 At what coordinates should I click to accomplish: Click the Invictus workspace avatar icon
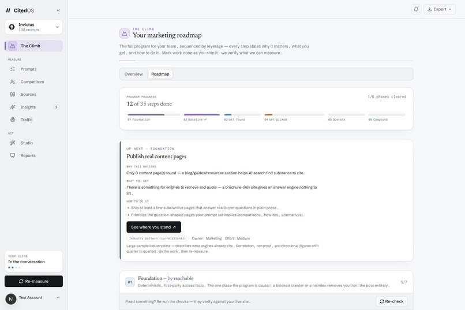coord(12,27)
